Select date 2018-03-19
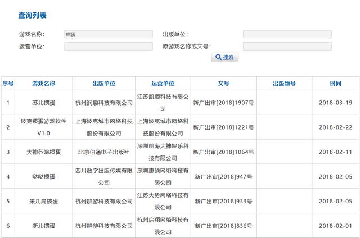Viewport: 360px width, 238px height. tap(336, 103)
